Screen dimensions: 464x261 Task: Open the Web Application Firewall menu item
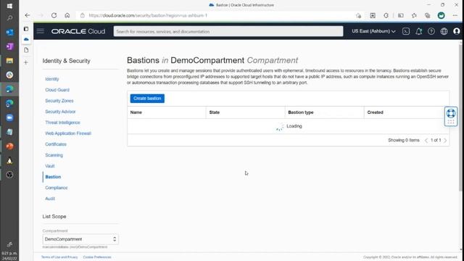coord(68,133)
